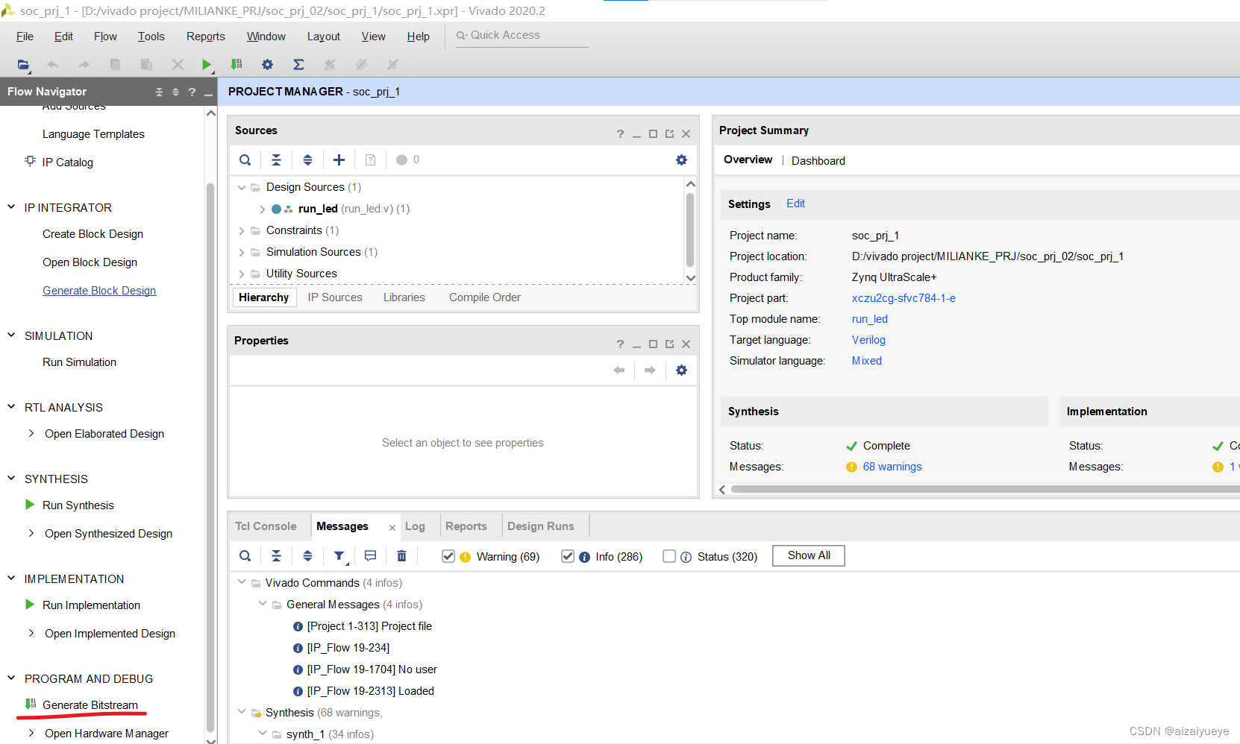Collapse Vivado Commands message group
Screen dimensions: 1240x744
(x=241, y=582)
